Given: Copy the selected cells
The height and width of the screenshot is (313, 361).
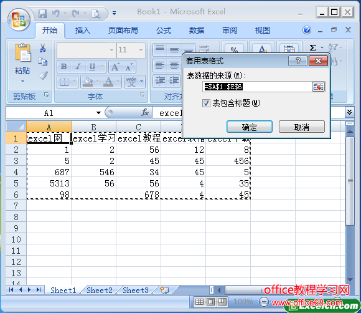Looking at the screenshot, I should pos(42,61).
